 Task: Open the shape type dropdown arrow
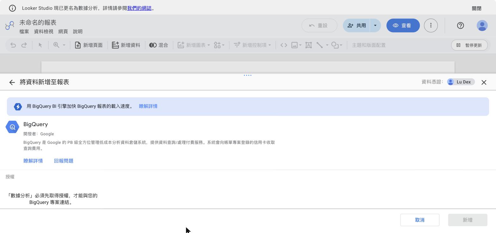[341, 45]
